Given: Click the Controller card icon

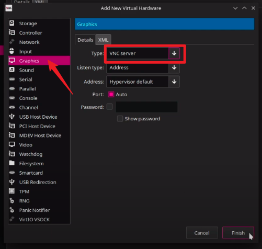Looking at the screenshot, I should click(x=12, y=32).
